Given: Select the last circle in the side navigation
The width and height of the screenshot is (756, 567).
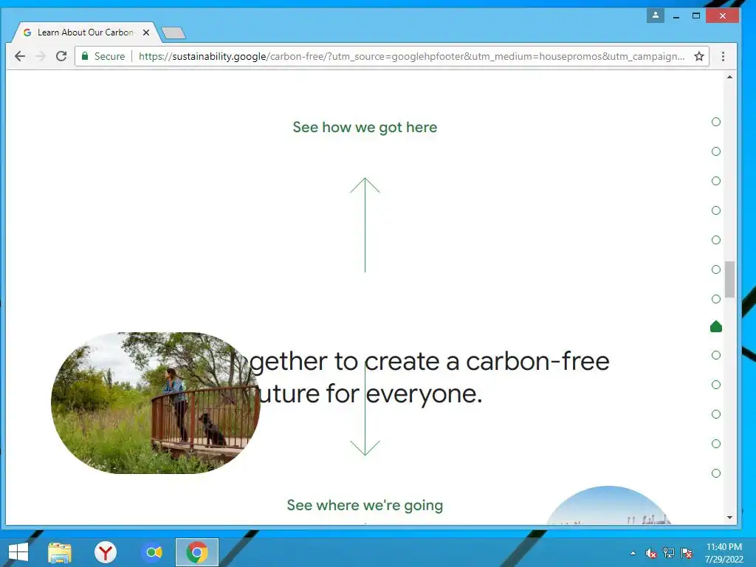Looking at the screenshot, I should (x=716, y=473).
